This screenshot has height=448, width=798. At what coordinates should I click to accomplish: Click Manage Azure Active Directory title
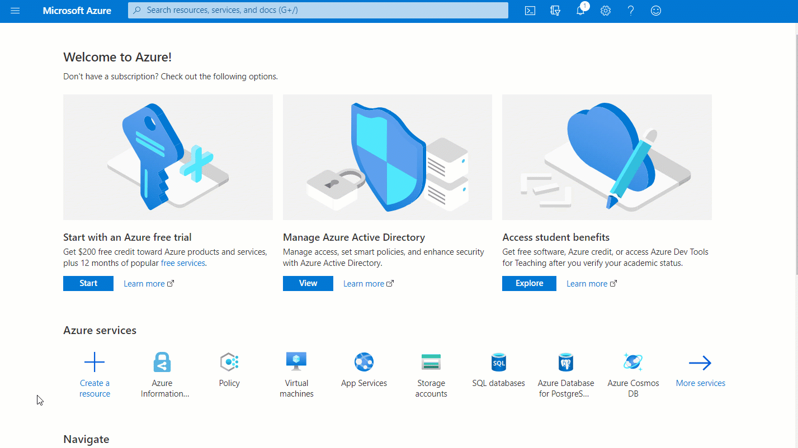click(354, 237)
